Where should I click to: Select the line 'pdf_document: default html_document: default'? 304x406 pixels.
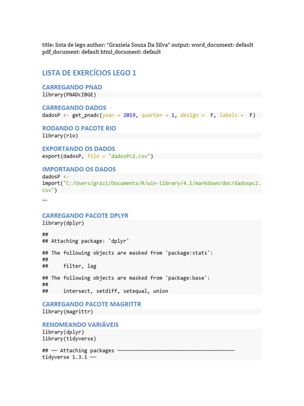[x=102, y=52]
